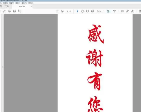Open the zoom percentage dropdown arrow
The height and width of the screenshot is (112, 141).
103,11
